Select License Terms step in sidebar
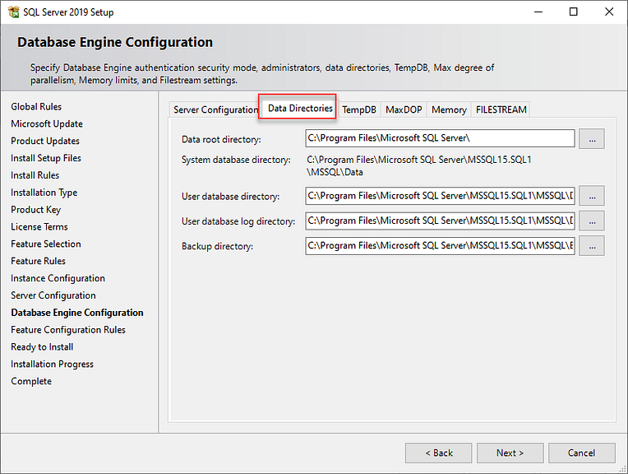 39,227
